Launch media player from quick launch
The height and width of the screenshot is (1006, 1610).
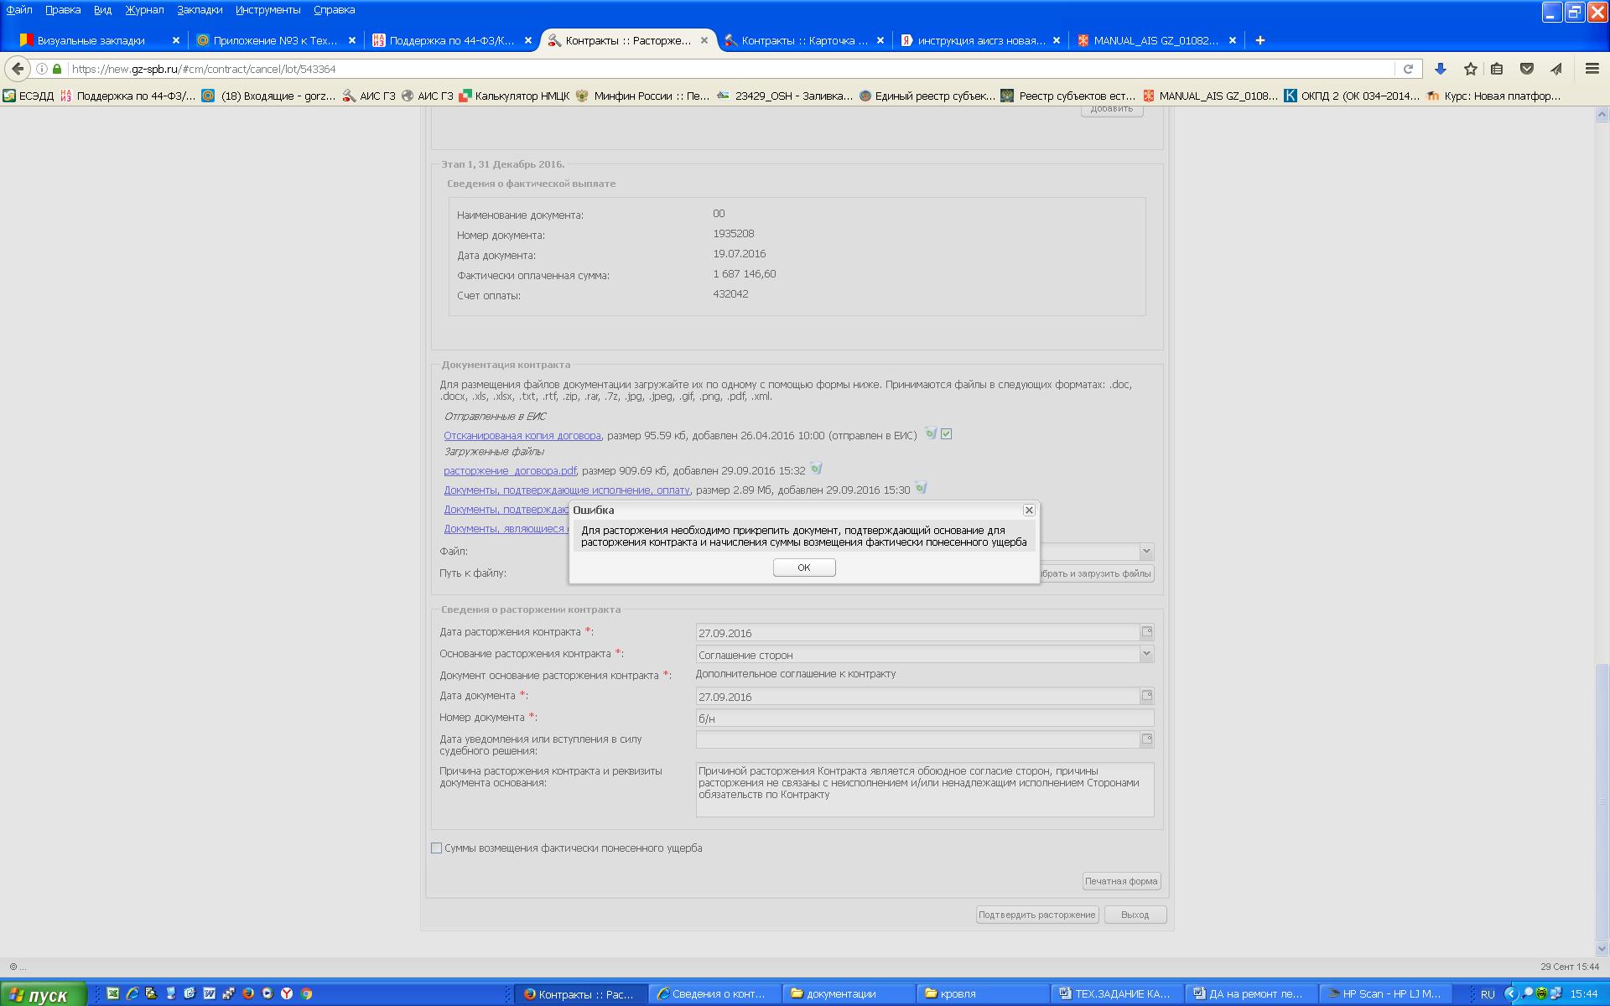tap(267, 993)
